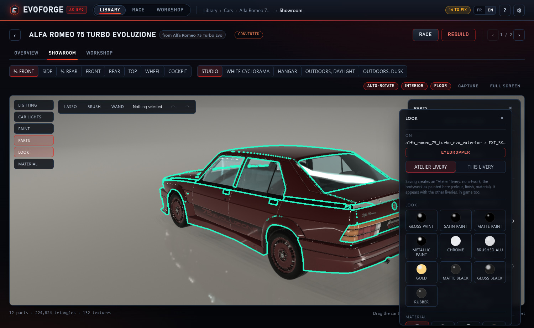Viewport: 534px width, 328px height.
Task: Go to next car in pager
Action: pos(519,35)
